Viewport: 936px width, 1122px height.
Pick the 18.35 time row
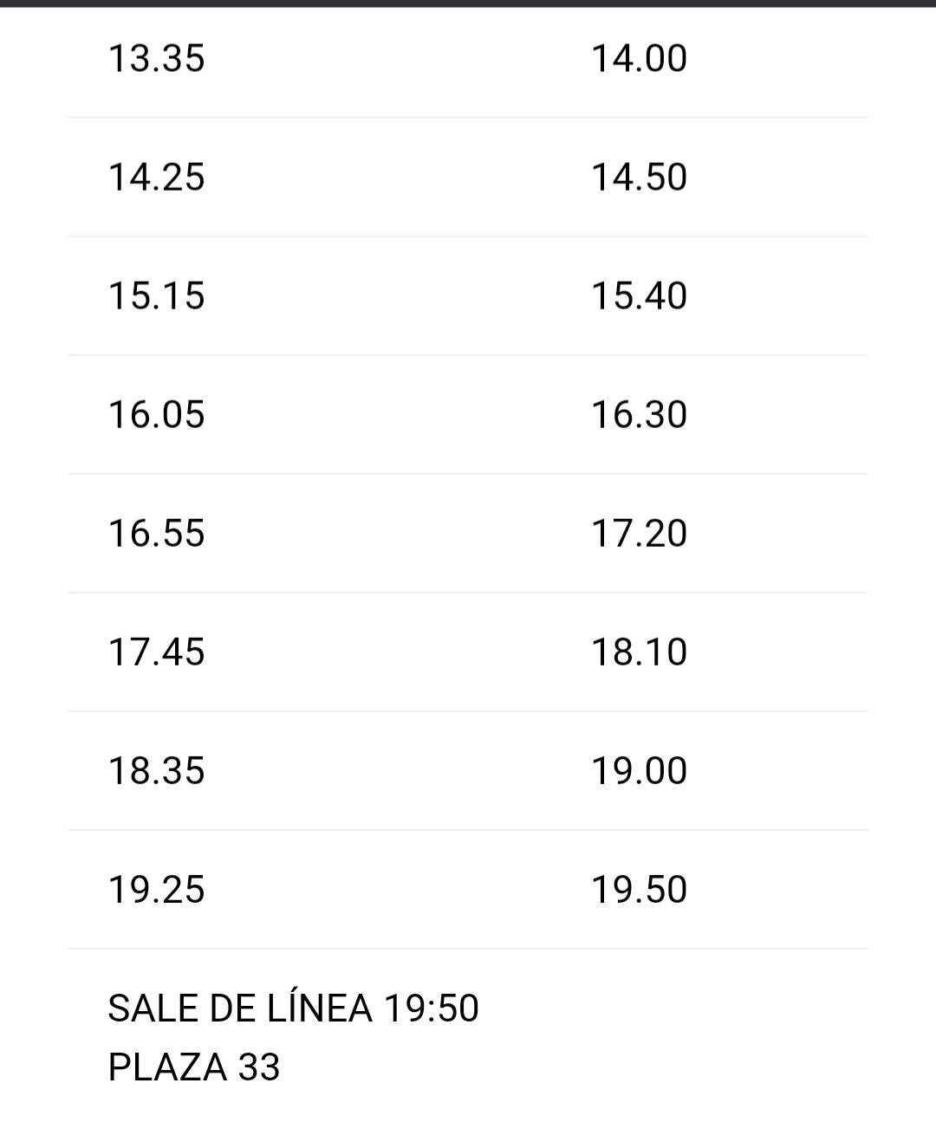(468, 771)
